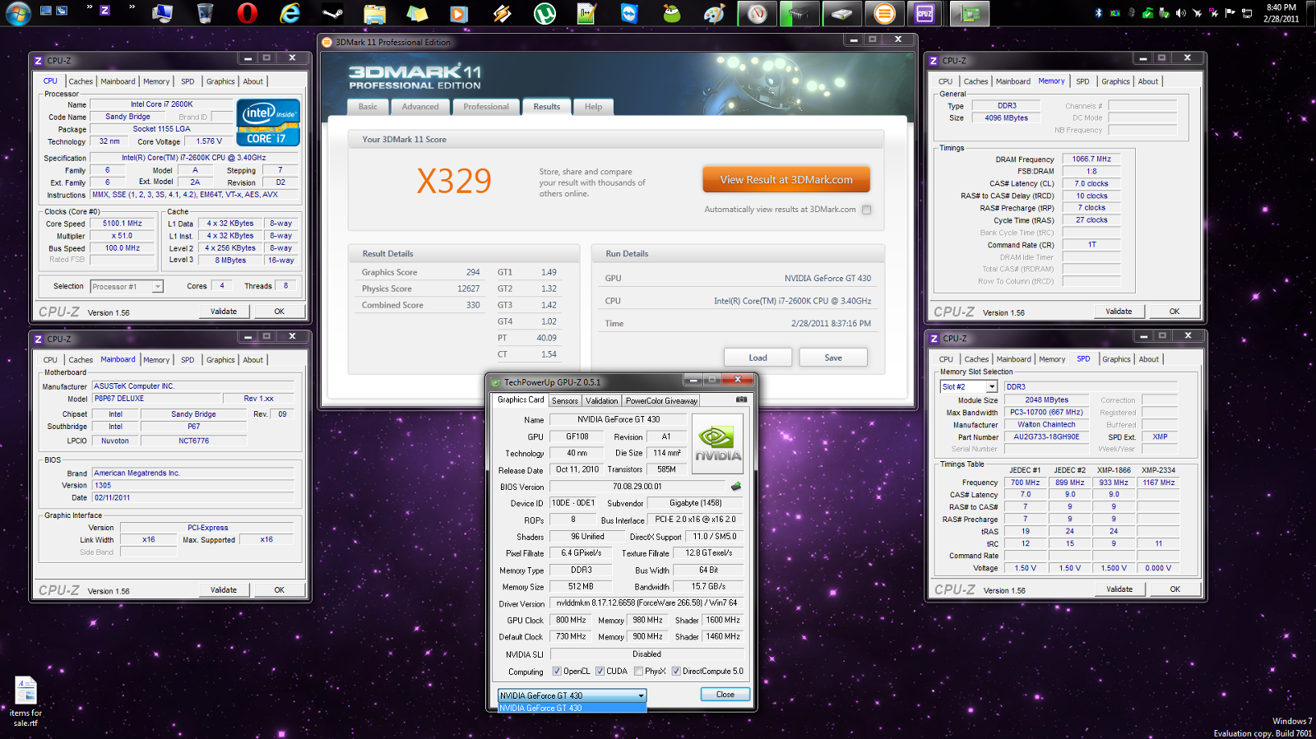Click the DRAM Frequency value 1066.7 MHz

pyautogui.click(x=1091, y=159)
